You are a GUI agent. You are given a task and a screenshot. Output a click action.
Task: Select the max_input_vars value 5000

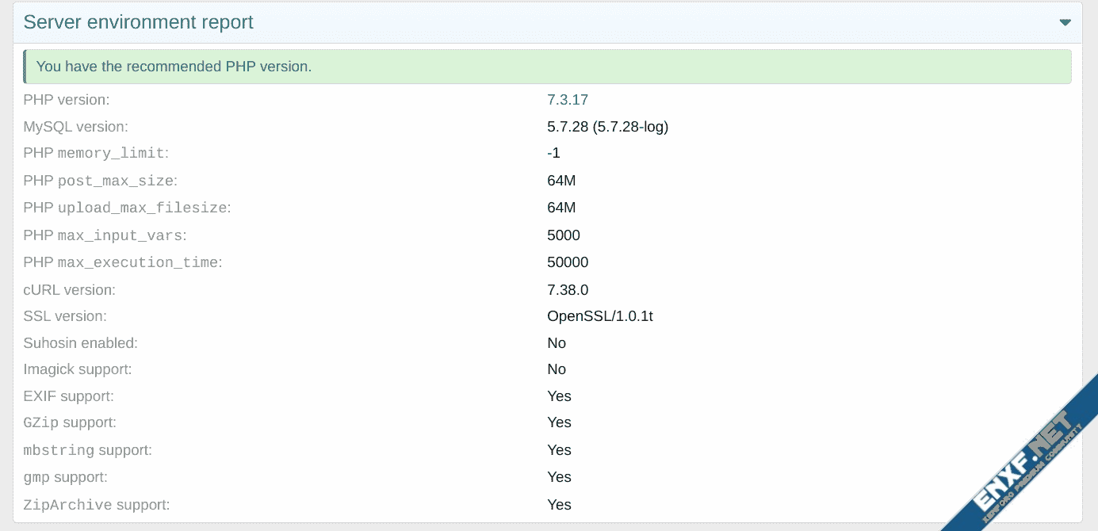tap(564, 235)
